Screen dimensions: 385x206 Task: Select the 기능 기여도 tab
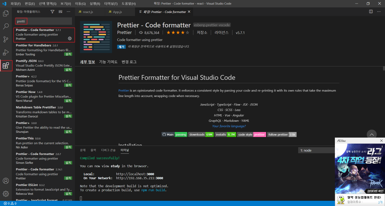108,62
